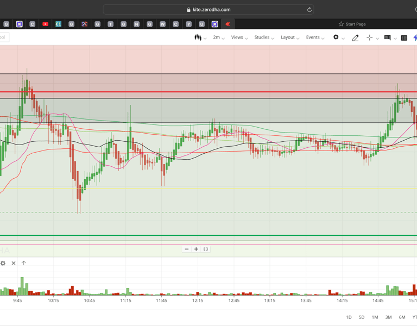The height and width of the screenshot is (326, 417).
Task: Open the Layout dropdown menu
Action: [x=290, y=37]
